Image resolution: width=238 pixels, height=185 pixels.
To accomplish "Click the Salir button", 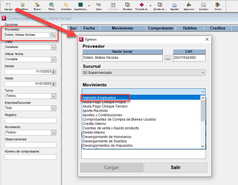I will 175,168.
